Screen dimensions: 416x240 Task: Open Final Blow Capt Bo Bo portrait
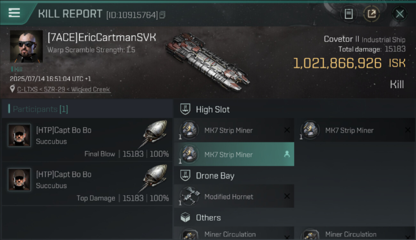20,135
